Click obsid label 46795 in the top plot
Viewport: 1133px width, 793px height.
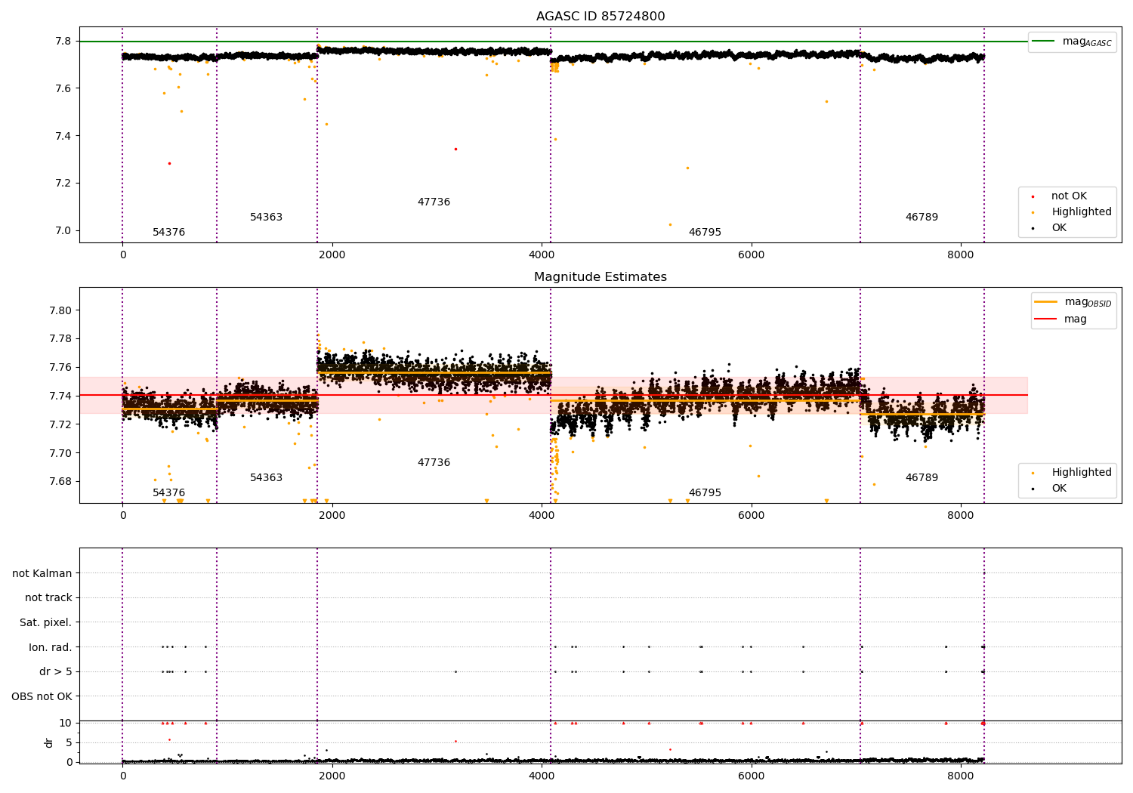coord(705,233)
